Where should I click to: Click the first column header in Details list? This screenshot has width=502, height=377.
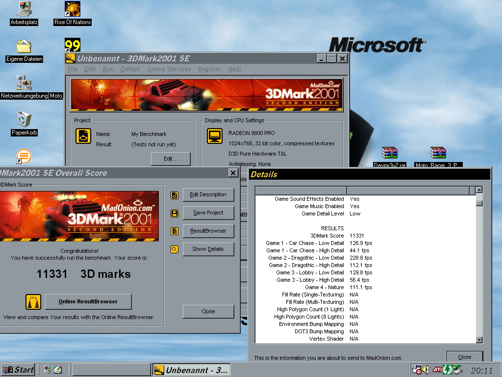301,191
